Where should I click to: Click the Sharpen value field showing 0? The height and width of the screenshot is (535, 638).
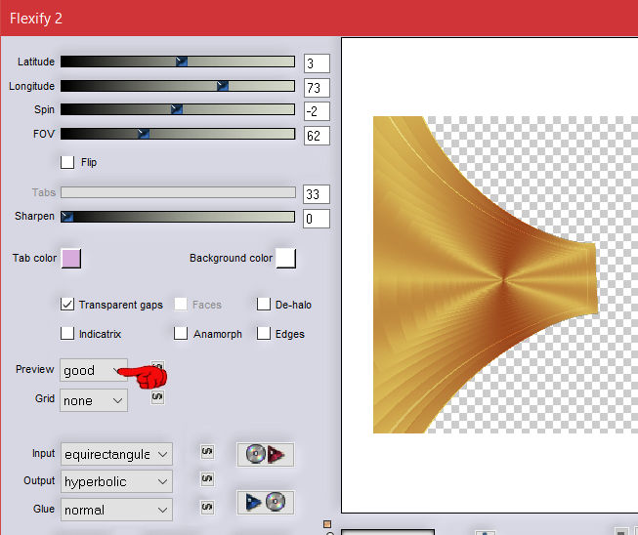click(x=317, y=219)
